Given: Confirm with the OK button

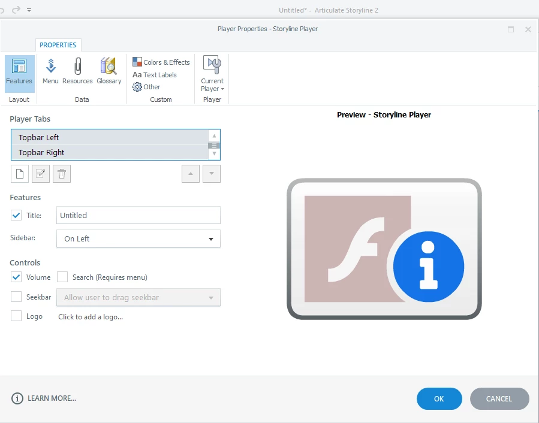Looking at the screenshot, I should 439,398.
